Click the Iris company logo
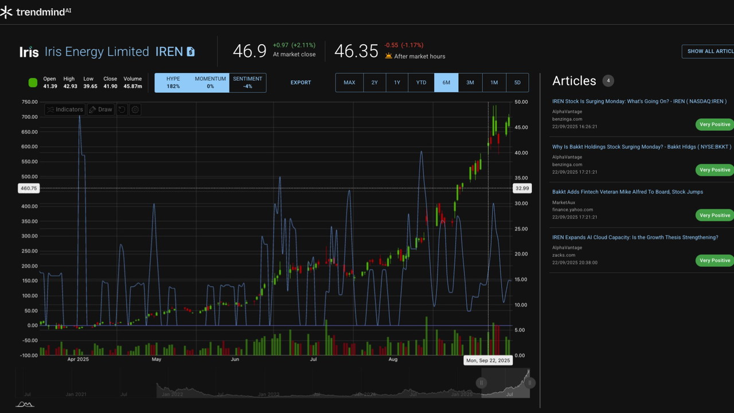This screenshot has height=413, width=734. pos(29,52)
